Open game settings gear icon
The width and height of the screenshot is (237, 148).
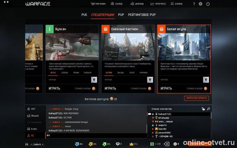pos(200,4)
